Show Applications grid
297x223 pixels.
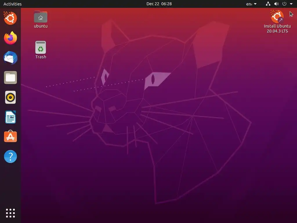(10, 213)
